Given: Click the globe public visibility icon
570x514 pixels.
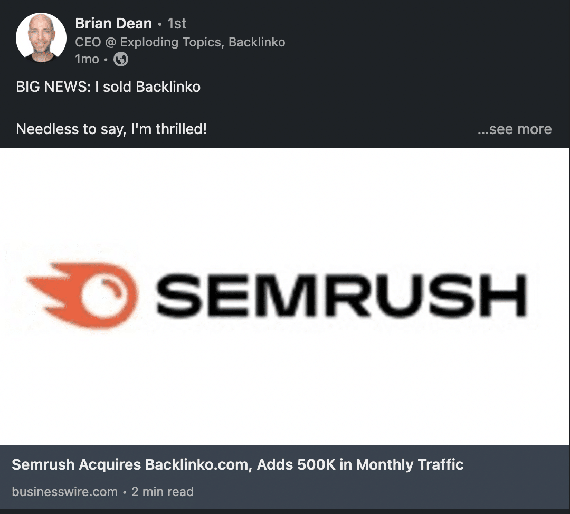Looking at the screenshot, I should pyautogui.click(x=121, y=59).
